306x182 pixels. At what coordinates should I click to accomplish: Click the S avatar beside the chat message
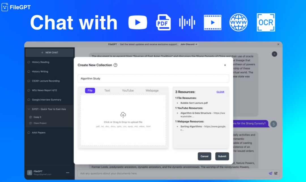(274, 124)
